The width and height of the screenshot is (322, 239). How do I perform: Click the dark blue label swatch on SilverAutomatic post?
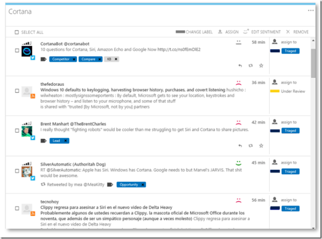[x=275, y=172]
